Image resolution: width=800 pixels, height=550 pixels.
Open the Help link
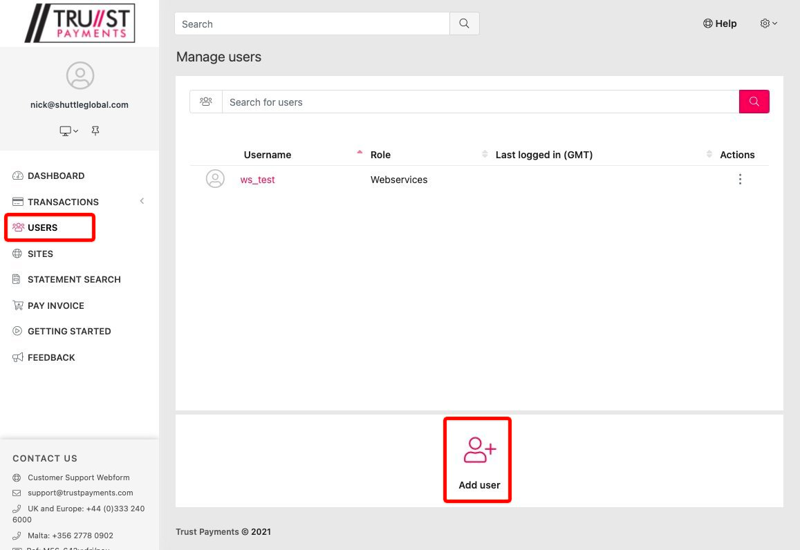[x=720, y=23]
